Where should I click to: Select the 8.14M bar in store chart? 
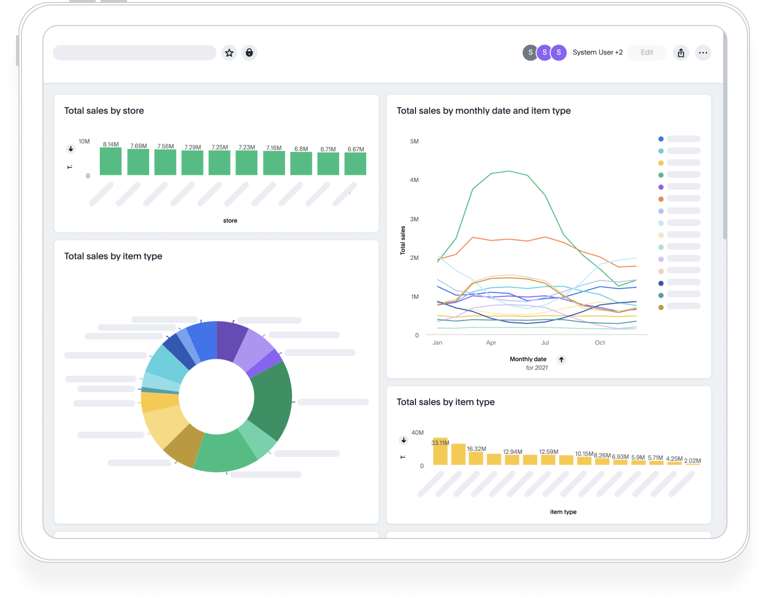(110, 161)
